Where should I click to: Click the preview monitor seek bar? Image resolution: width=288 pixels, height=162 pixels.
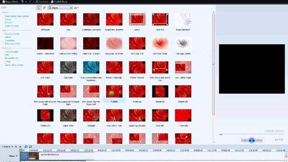252,135
